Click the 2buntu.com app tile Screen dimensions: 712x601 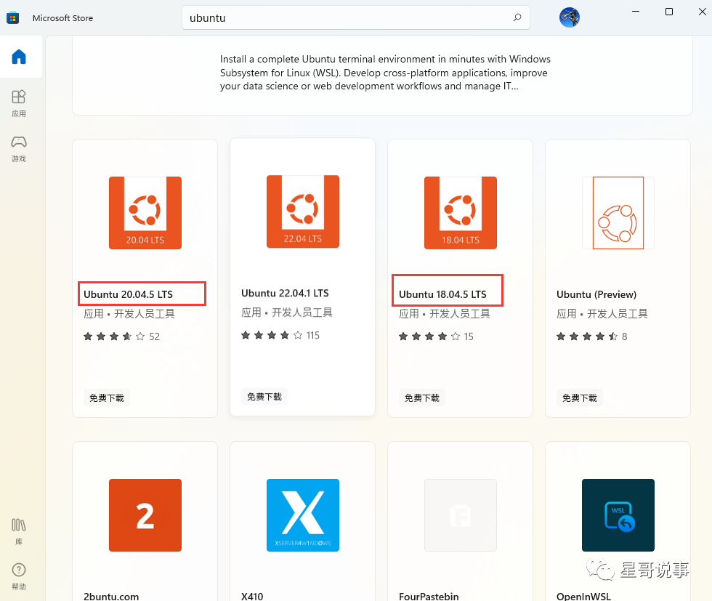point(145,515)
